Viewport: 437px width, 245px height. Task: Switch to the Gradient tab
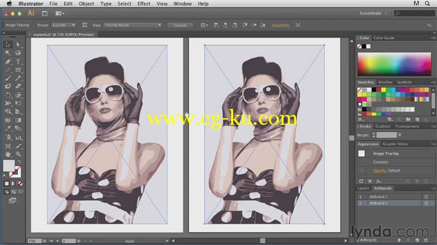(x=383, y=126)
